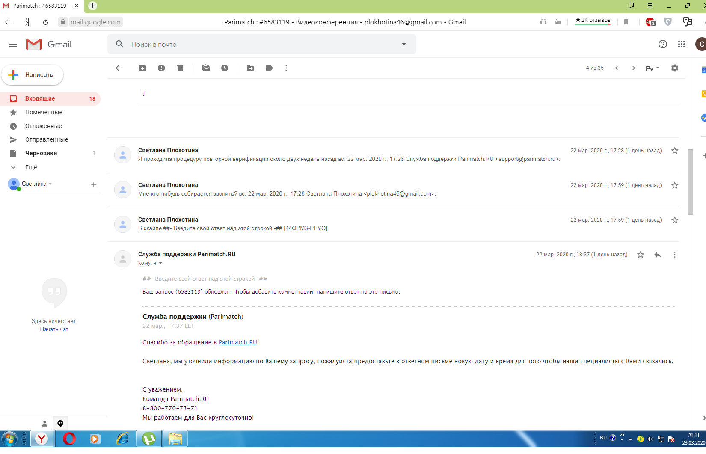Snooze the email with the clock icon
The height and width of the screenshot is (454, 706).
(225, 68)
